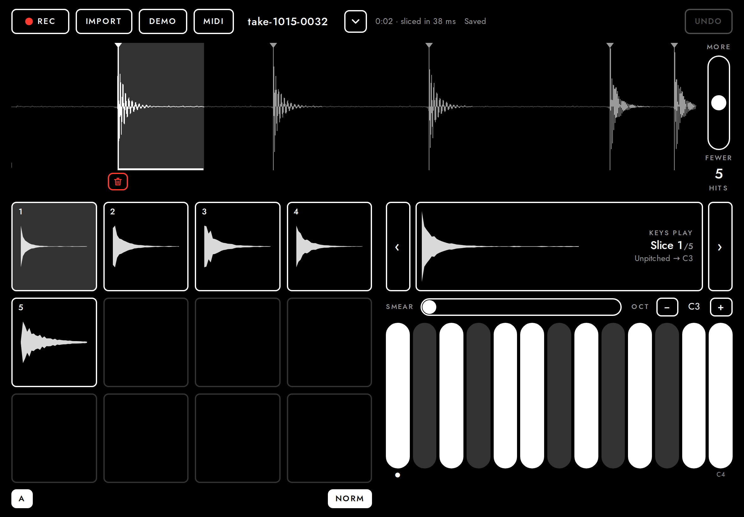744x517 pixels.
Task: Delete selected slice with trash icon
Action: 118,182
